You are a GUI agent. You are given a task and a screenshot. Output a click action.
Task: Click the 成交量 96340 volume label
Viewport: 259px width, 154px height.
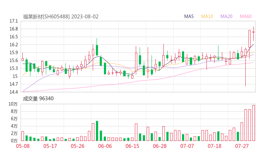tap(38, 99)
